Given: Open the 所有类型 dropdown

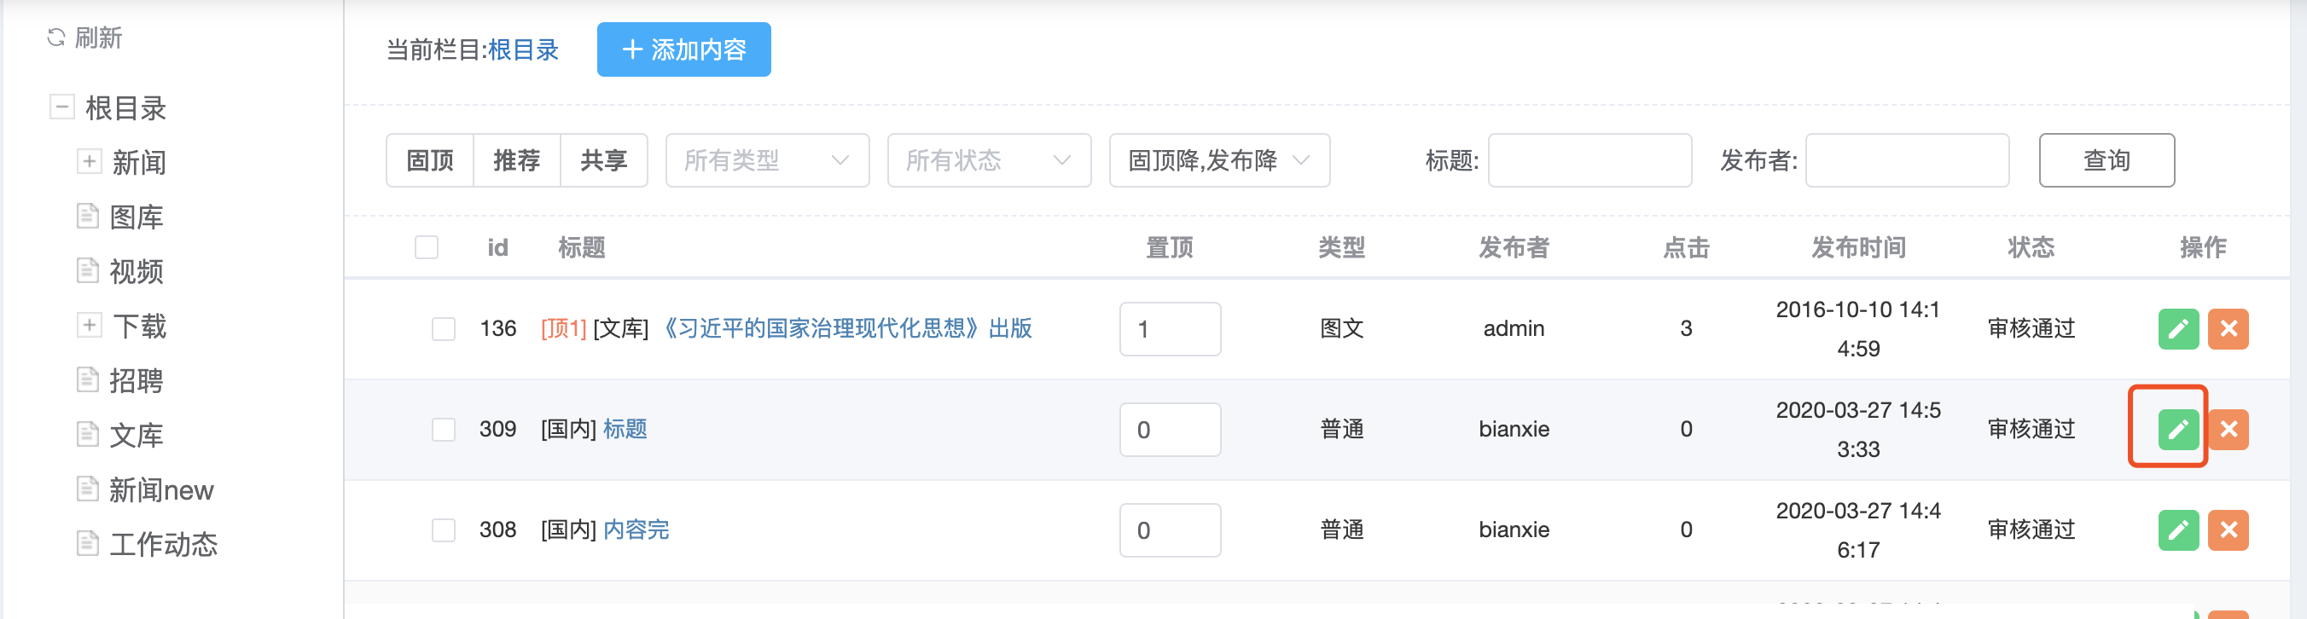Looking at the screenshot, I should point(767,161).
